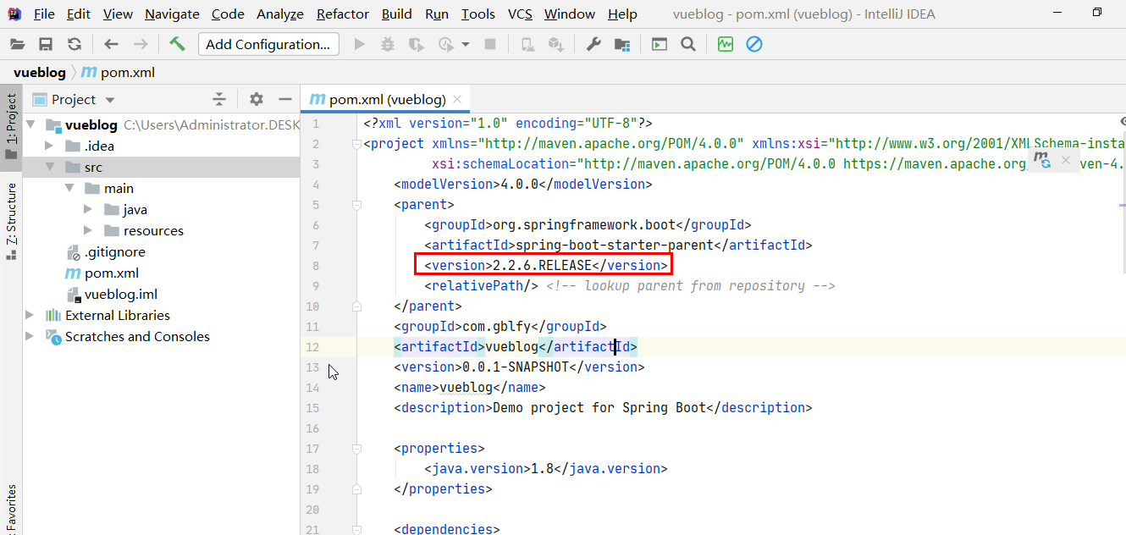The width and height of the screenshot is (1126, 535).
Task: Click the Run play icon
Action: [359, 44]
